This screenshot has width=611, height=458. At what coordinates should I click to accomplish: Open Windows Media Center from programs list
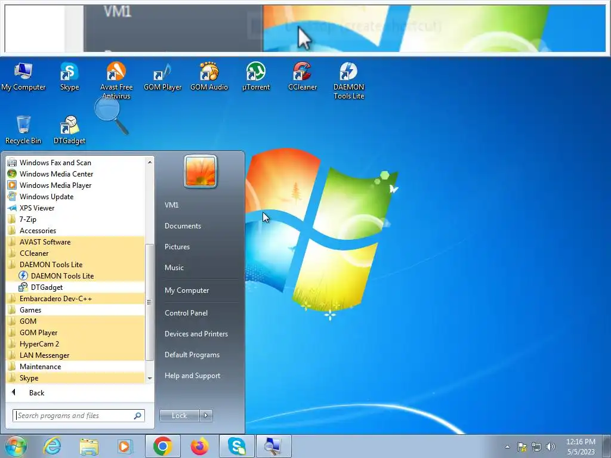point(76,174)
